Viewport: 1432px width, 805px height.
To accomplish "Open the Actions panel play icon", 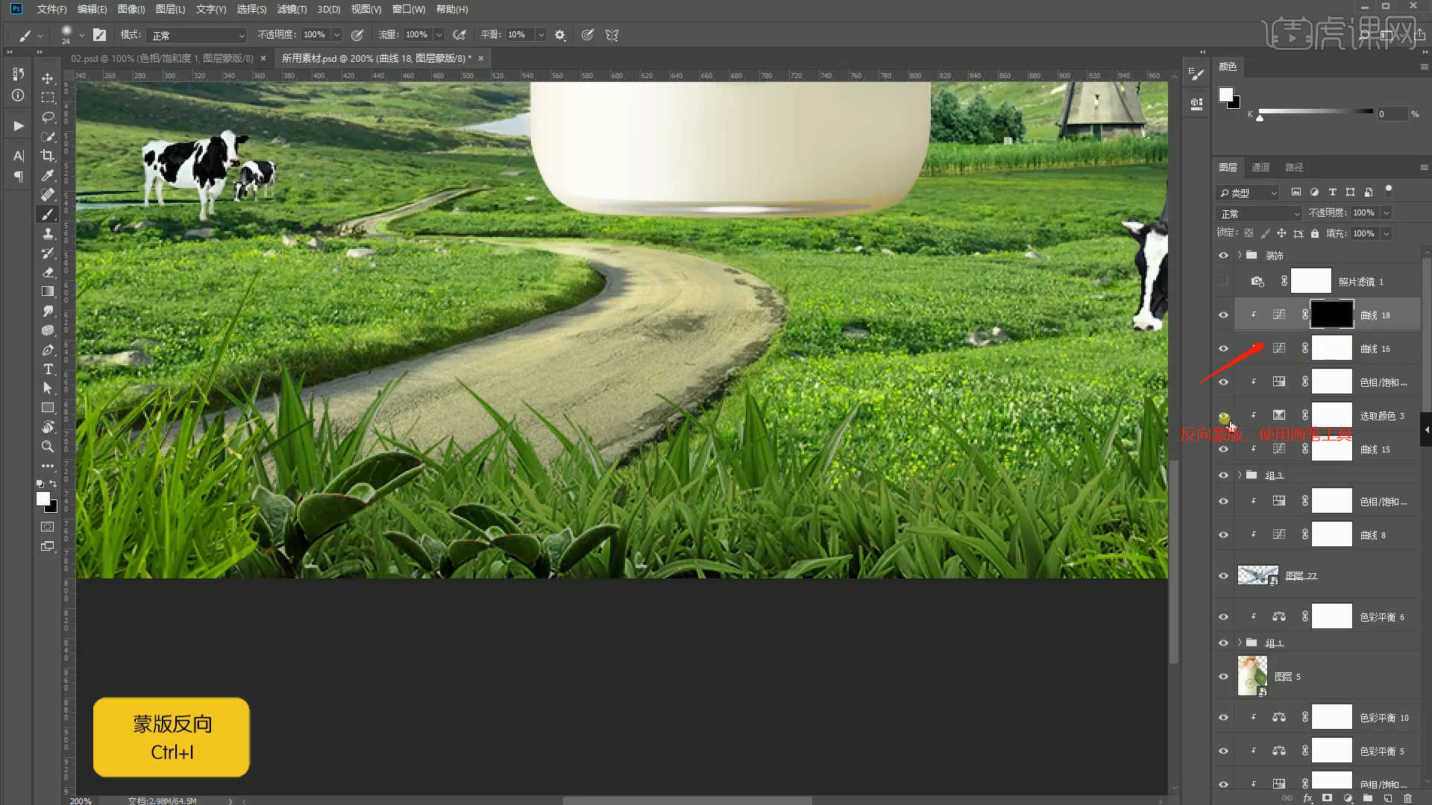I will point(19,126).
